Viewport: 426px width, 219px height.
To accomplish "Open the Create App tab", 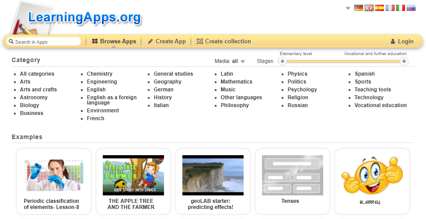I will coord(167,41).
